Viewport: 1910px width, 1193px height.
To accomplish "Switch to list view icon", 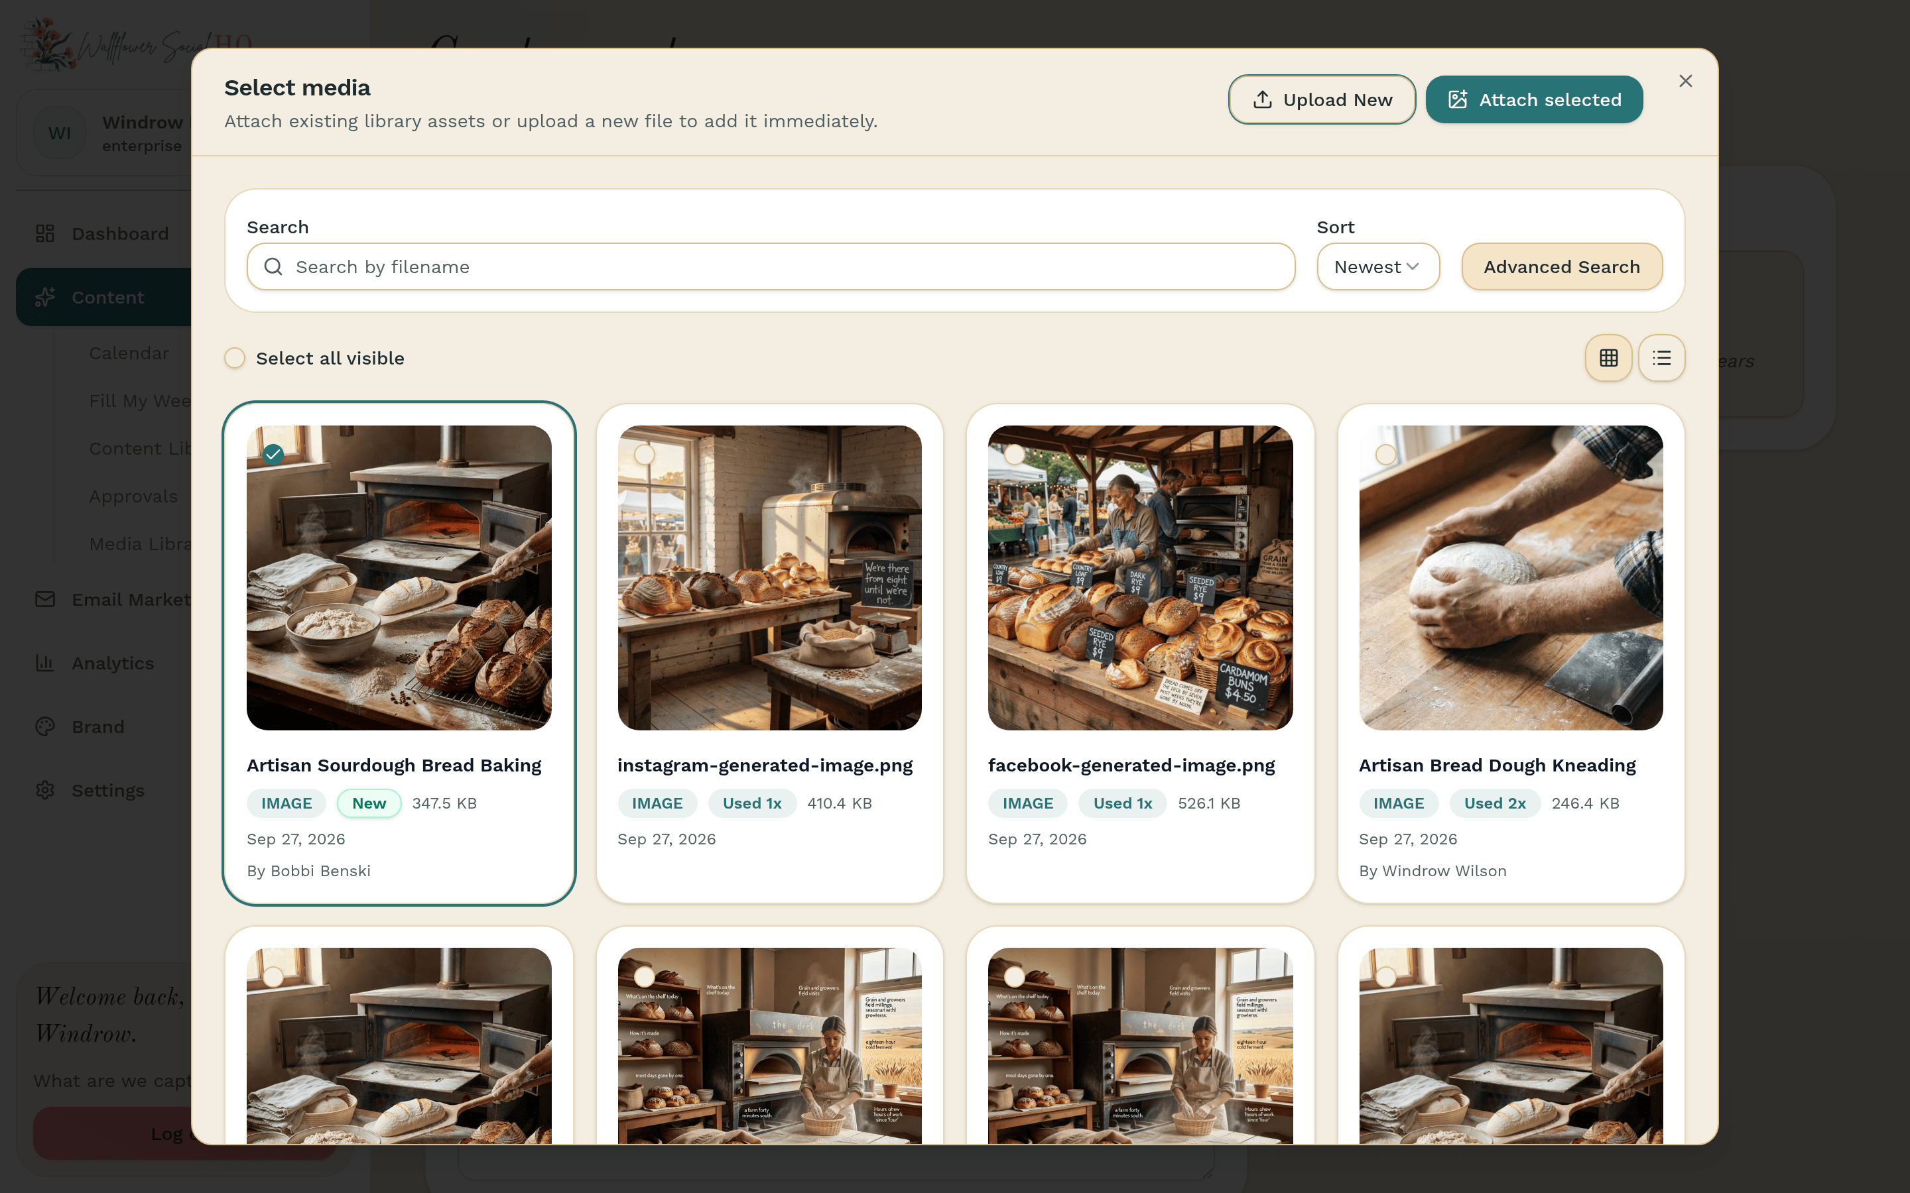I will point(1661,358).
